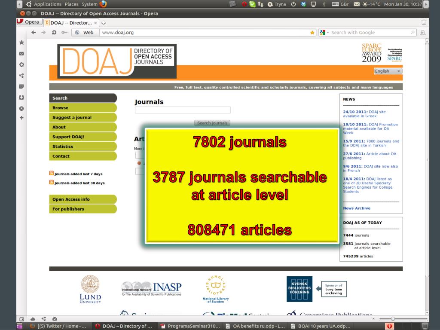This screenshot has width=440, height=330.
Task: Open Notes panel in Opera sidebar
Action: [x=21, y=86]
